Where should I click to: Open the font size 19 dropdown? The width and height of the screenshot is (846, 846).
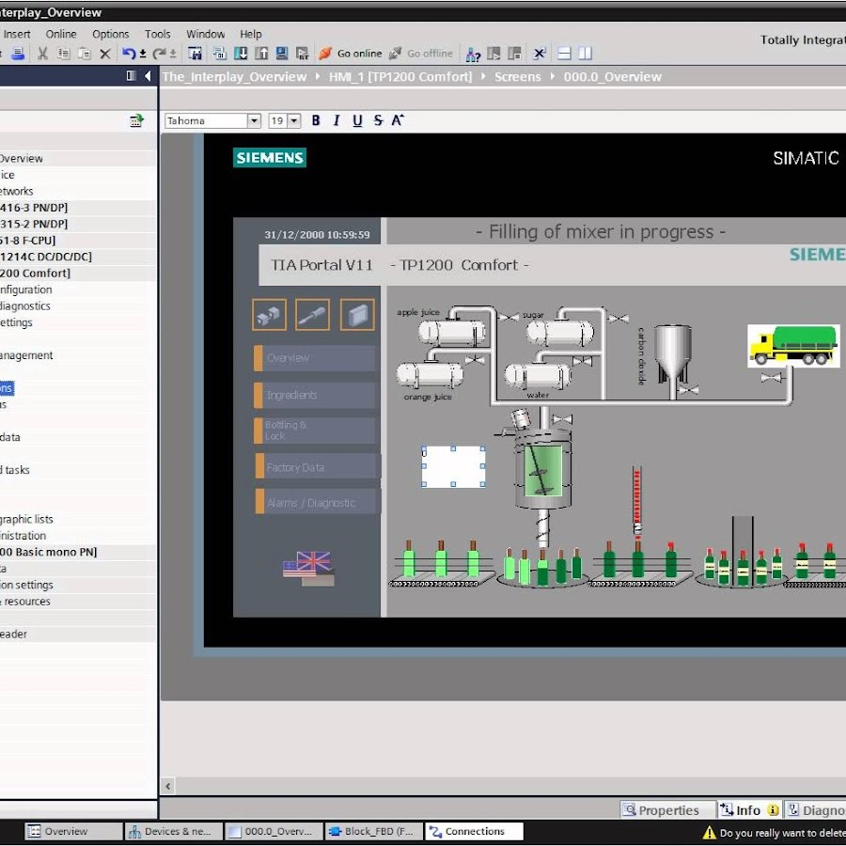(x=294, y=120)
